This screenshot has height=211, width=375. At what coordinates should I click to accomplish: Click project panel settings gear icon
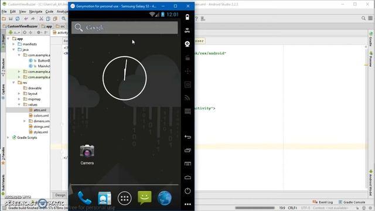39,33
